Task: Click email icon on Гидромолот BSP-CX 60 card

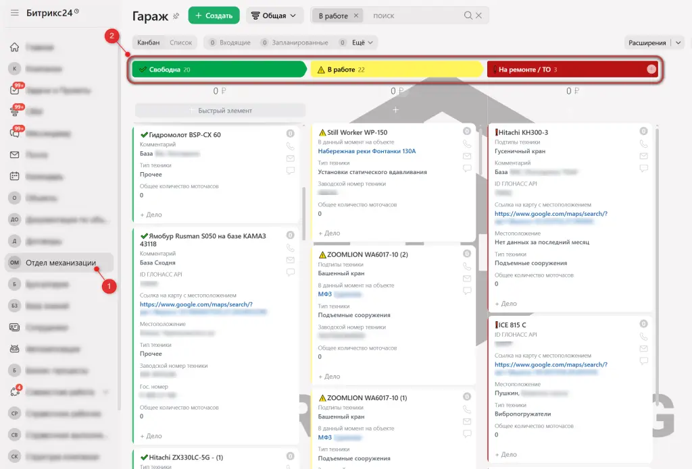Action: coord(291,158)
